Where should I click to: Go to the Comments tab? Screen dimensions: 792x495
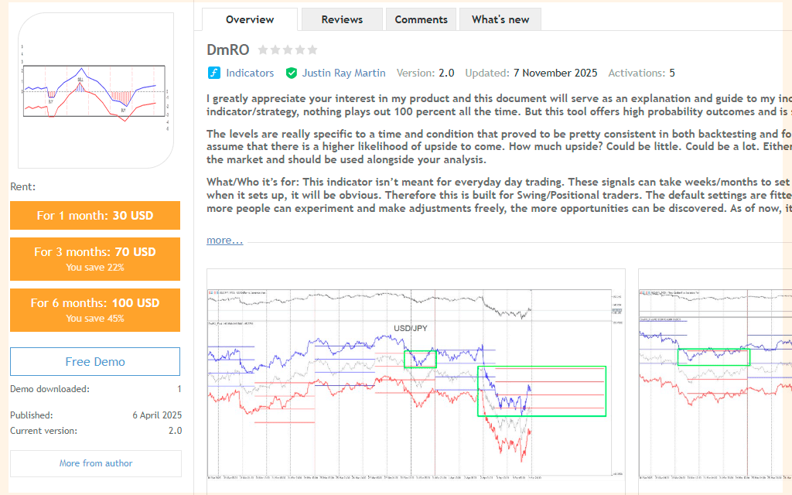click(421, 19)
